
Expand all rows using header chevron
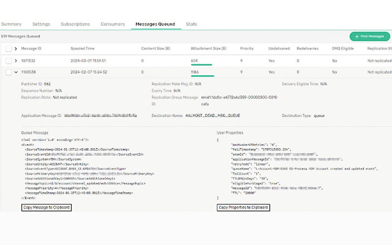16,48
